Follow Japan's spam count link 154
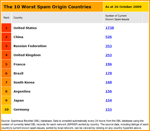The image size is (150, 131). point(109,100)
